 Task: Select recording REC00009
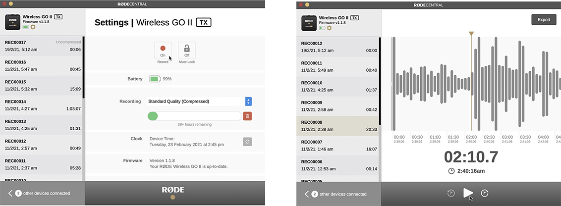(338, 106)
